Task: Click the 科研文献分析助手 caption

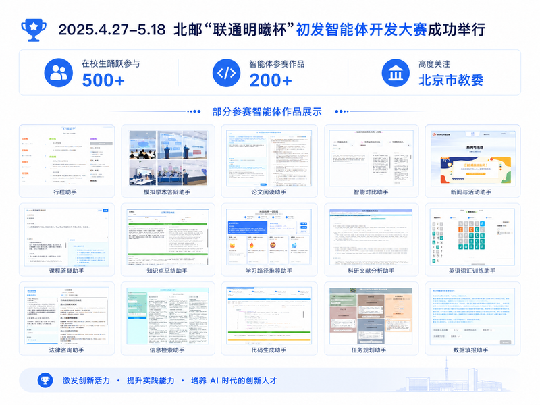Action: [x=371, y=271]
